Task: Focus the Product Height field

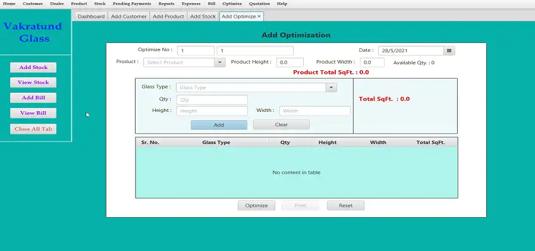Action: click(290, 62)
